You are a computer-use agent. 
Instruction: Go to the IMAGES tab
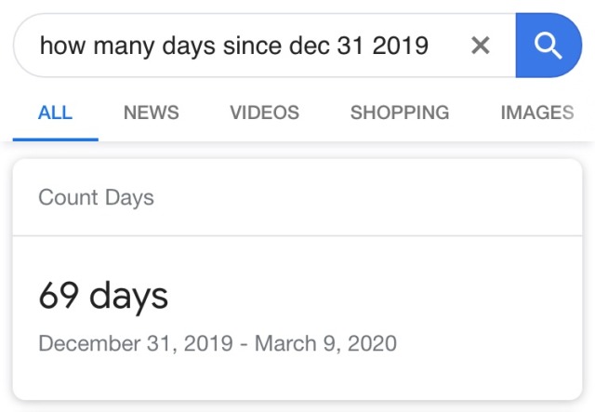pos(537,113)
